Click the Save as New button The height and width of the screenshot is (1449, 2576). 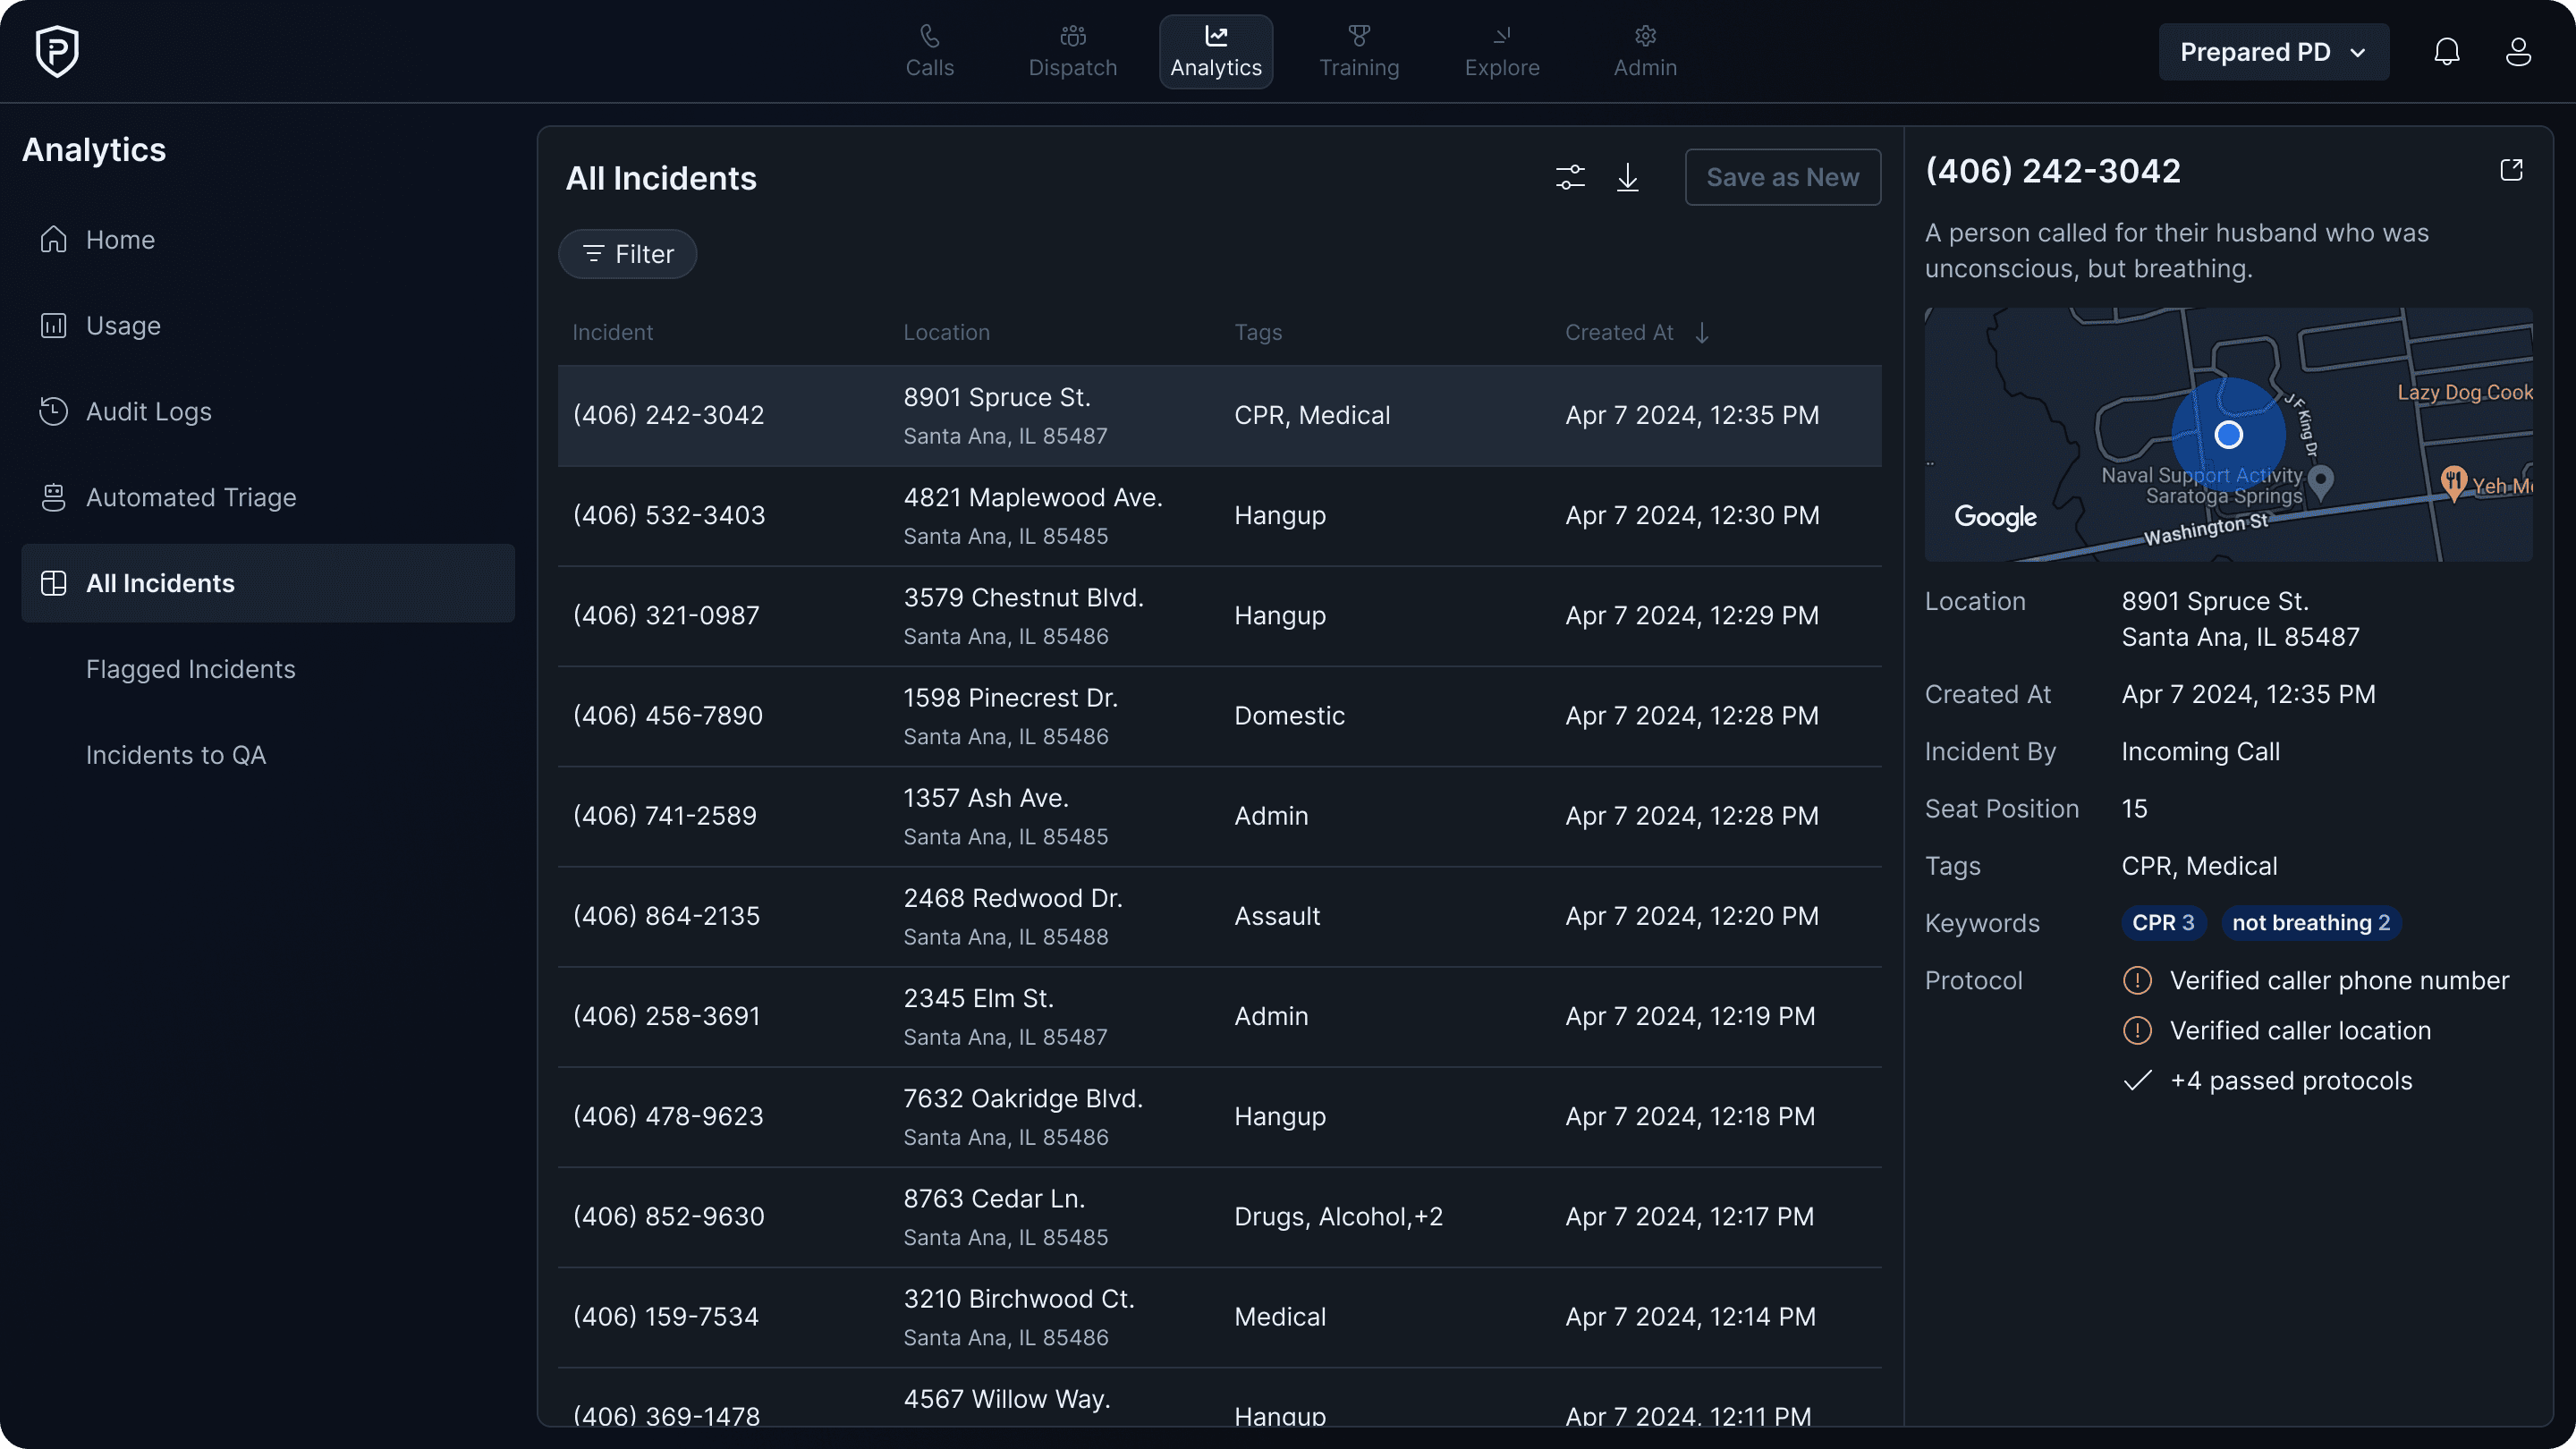pos(1781,177)
